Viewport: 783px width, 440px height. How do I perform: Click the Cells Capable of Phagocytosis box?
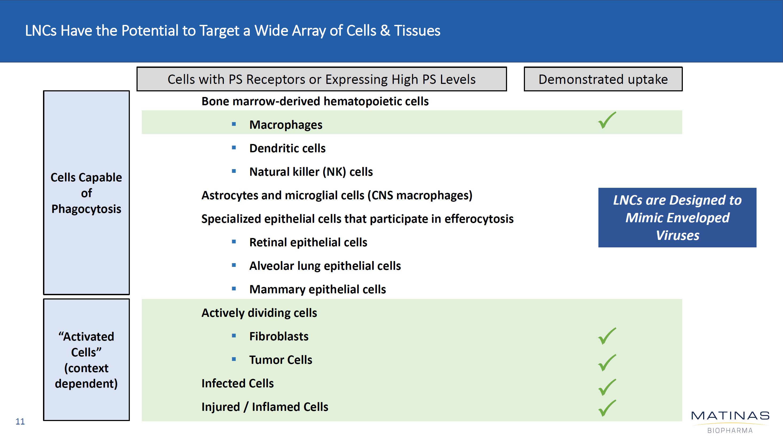[86, 193]
